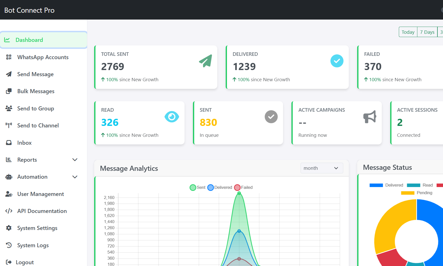Select the 7 Days date range button
The height and width of the screenshot is (266, 443).
[x=427, y=32]
